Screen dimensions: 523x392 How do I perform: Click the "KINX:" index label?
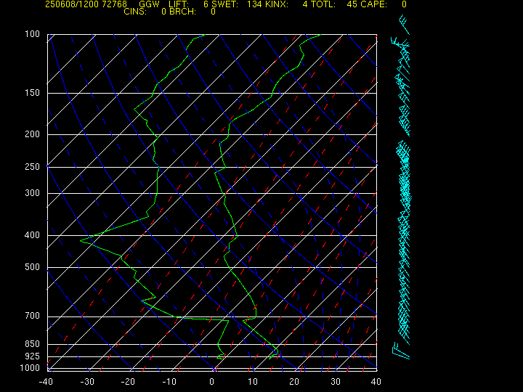point(277,4)
